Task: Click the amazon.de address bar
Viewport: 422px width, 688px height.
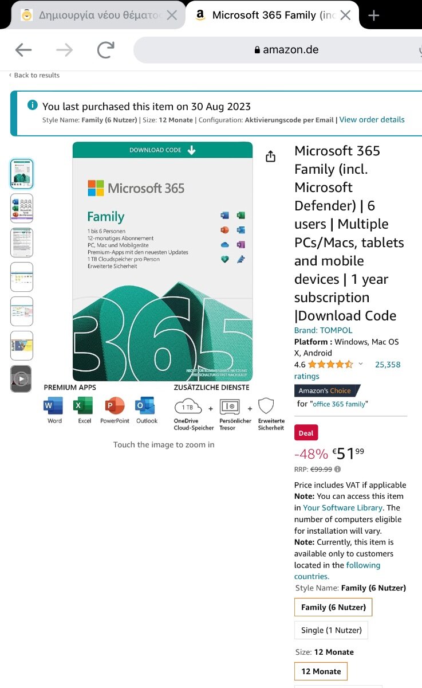Action: (278, 50)
